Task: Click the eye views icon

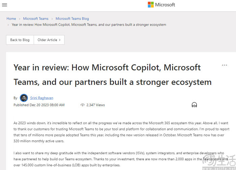Action: click(83, 105)
